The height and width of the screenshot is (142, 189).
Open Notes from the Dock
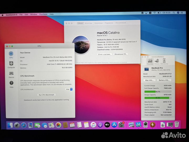86,125
